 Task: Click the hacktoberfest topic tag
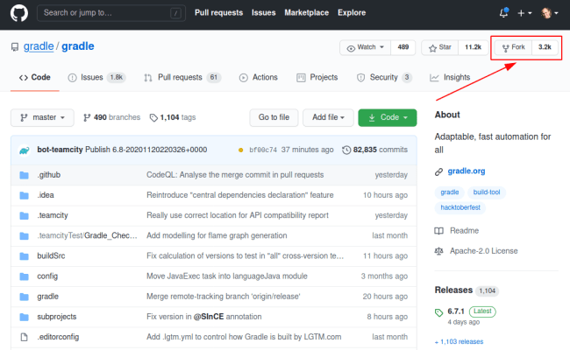click(x=460, y=207)
